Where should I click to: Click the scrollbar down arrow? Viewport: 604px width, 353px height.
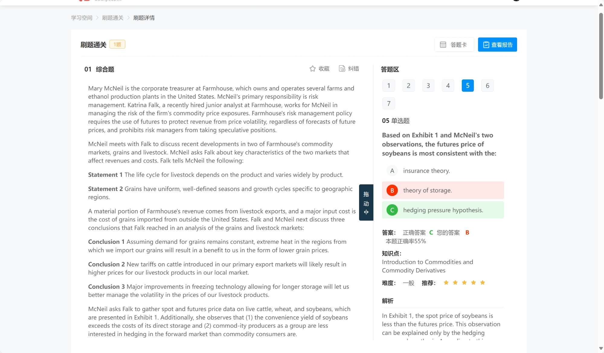pyautogui.click(x=601, y=348)
